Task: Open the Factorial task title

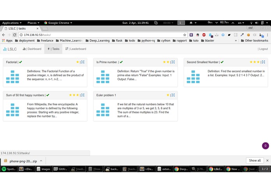Action: pyautogui.click(x=11, y=62)
